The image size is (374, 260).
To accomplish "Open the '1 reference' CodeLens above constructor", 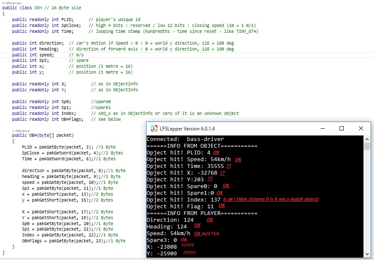I will pyautogui.click(x=21, y=131).
